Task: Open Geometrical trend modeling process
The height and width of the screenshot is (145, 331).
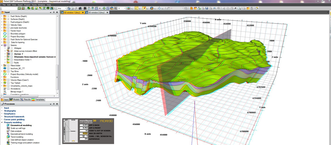Action: [21, 134]
